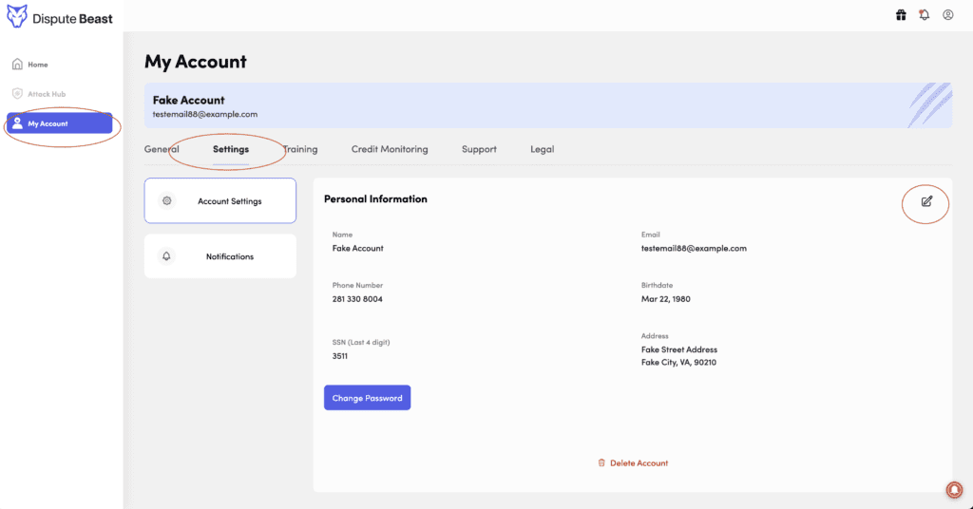Click the gift box icon in header
973x509 pixels.
click(901, 15)
